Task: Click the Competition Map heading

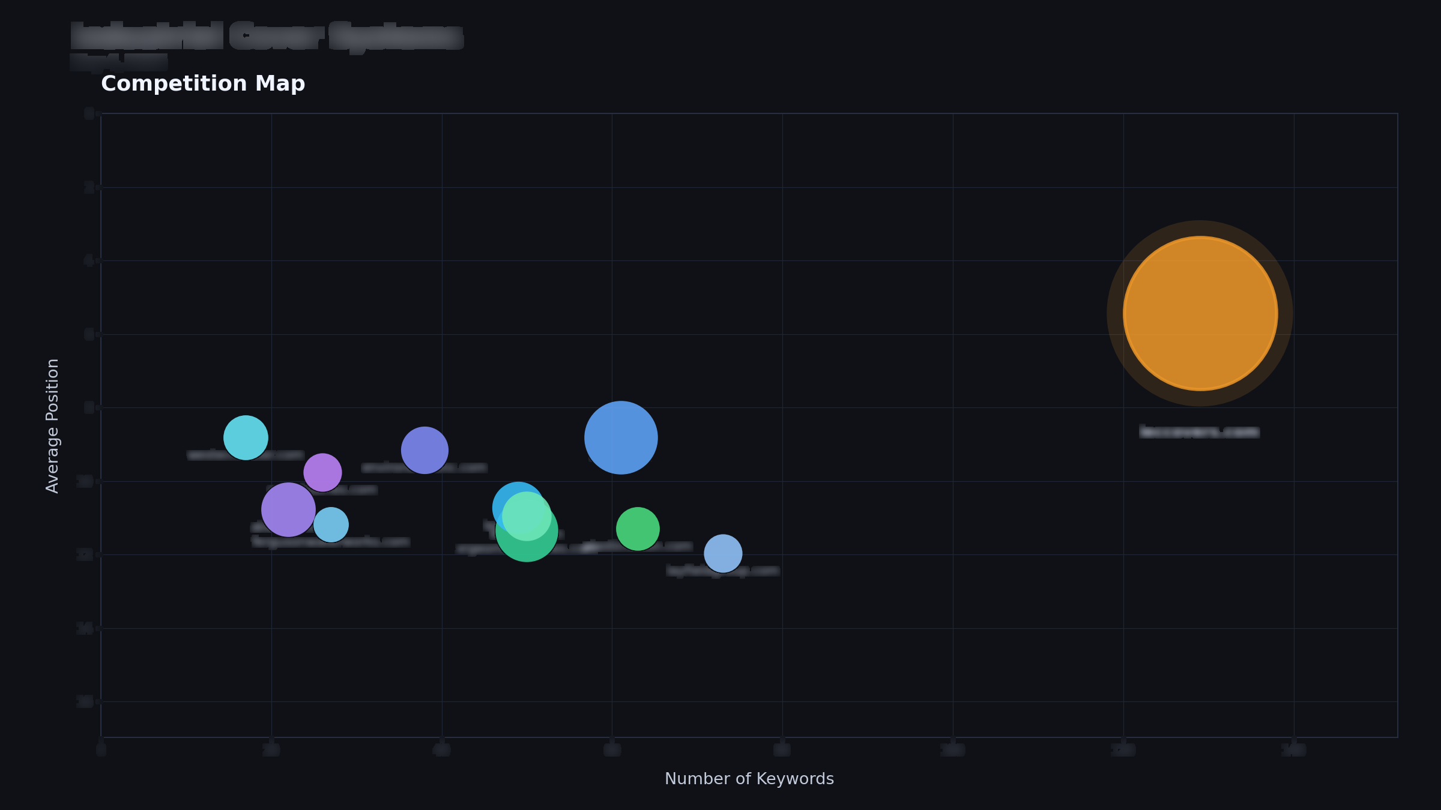Action: coord(203,83)
